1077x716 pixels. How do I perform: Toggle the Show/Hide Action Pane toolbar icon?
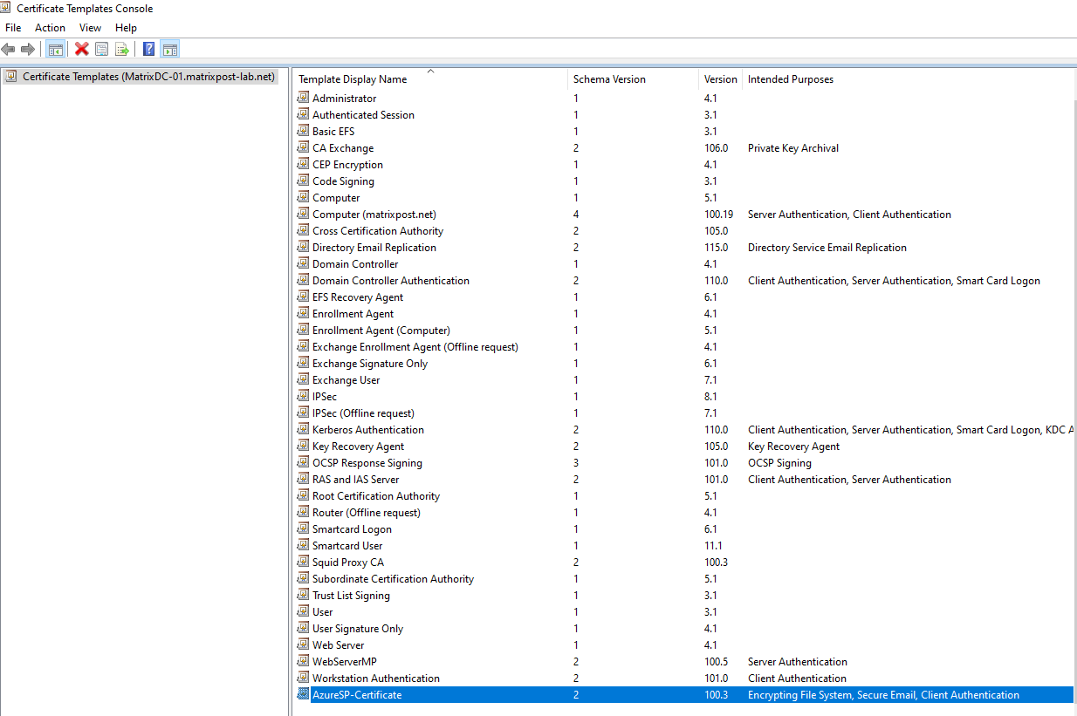[x=170, y=50]
